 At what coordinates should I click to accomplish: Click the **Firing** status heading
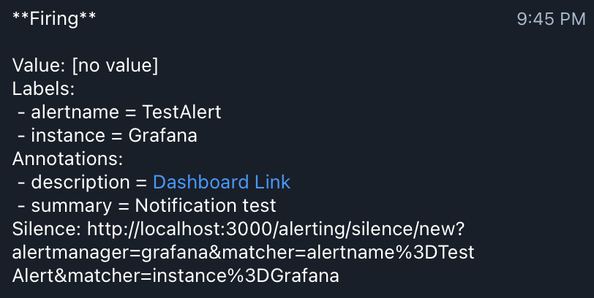(x=54, y=18)
